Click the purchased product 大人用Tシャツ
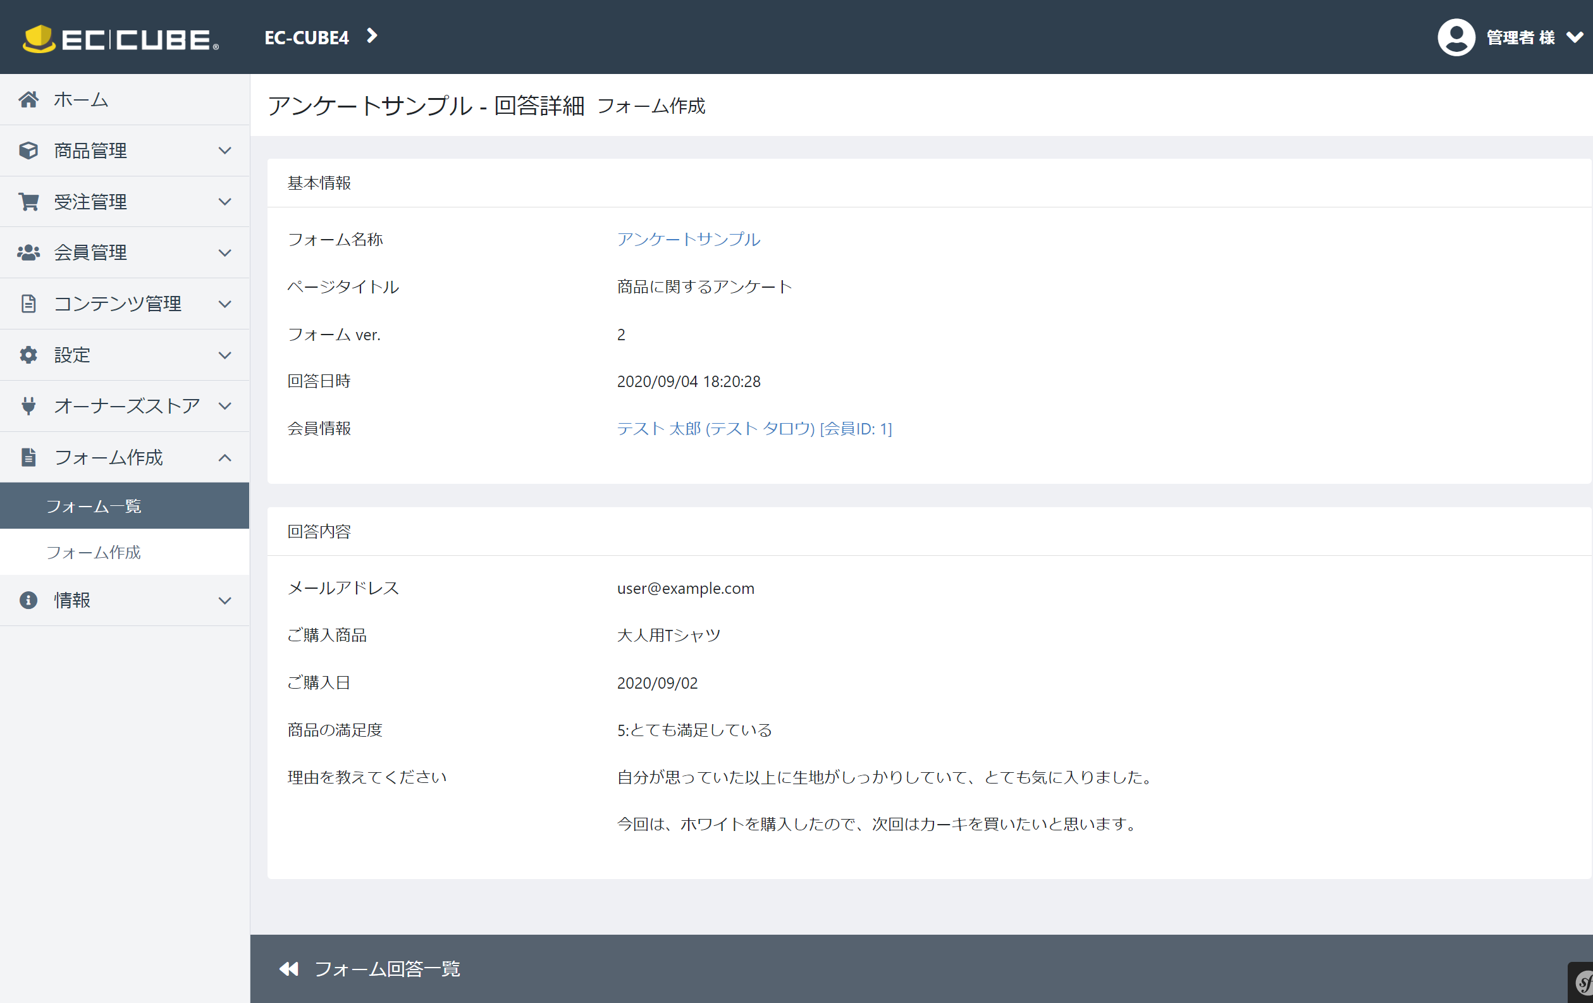Screen dimensions: 1593x1003 tap(668, 635)
